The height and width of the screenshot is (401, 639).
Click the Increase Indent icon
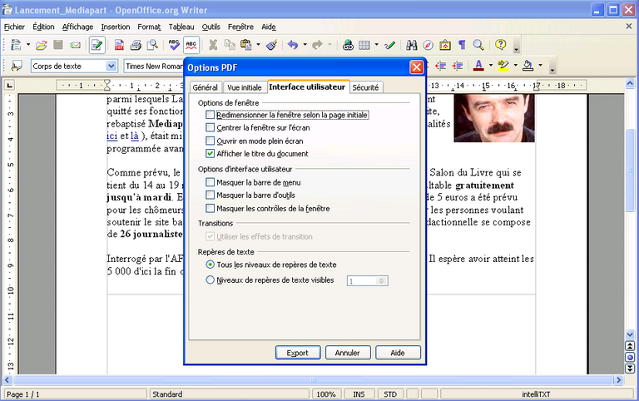pos(458,66)
